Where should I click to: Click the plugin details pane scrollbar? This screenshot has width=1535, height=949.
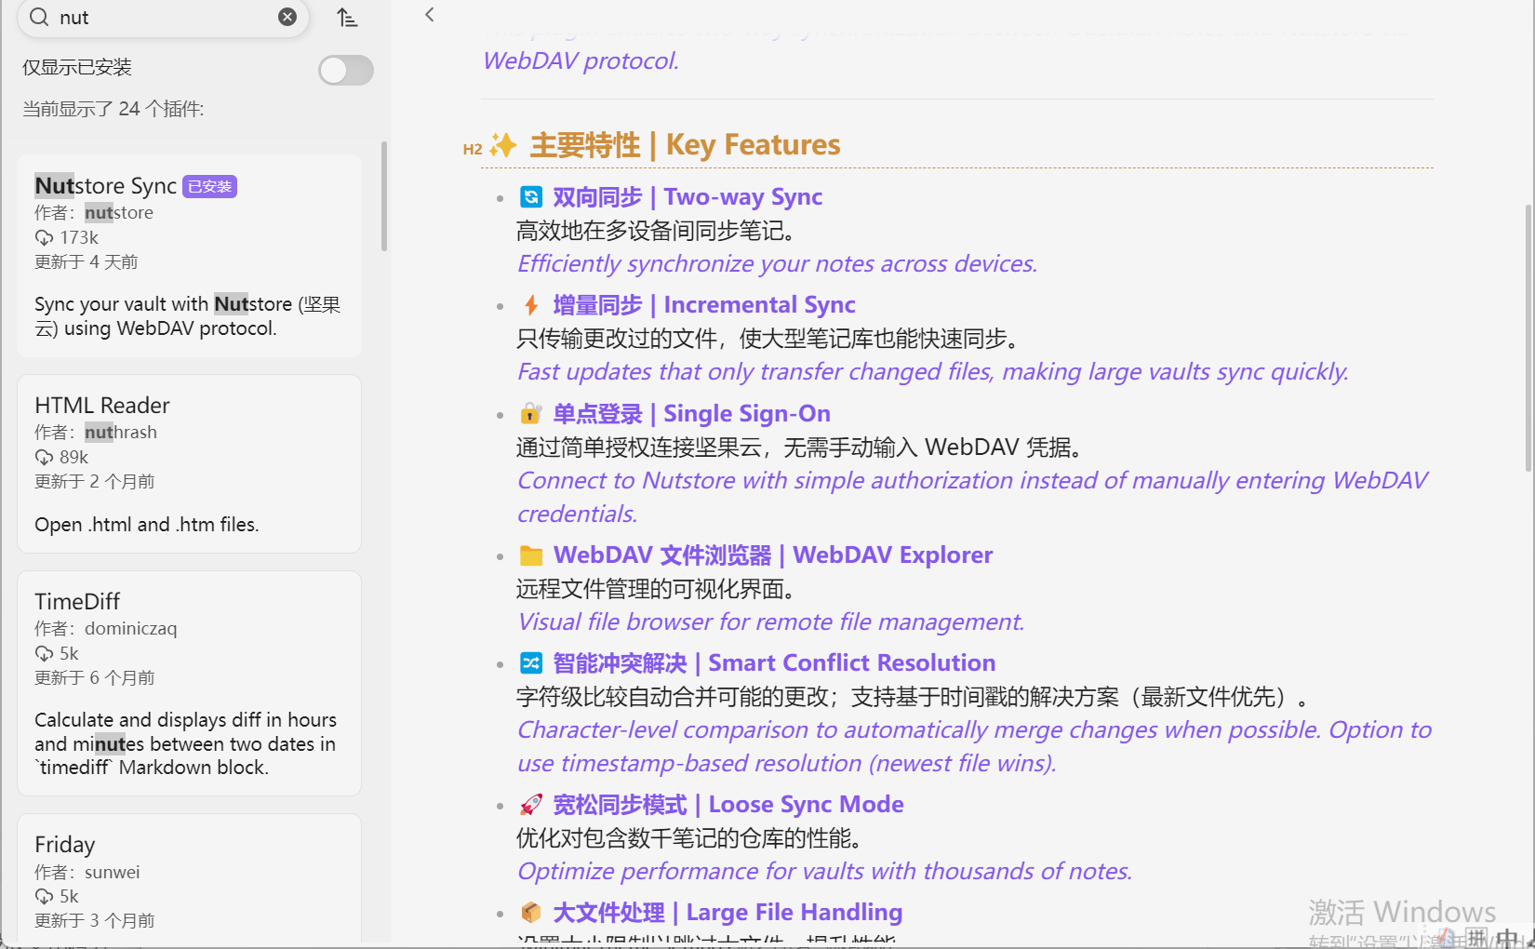click(1528, 338)
